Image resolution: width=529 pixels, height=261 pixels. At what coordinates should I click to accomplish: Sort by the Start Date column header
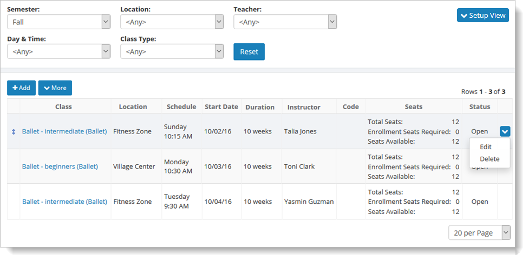(x=221, y=107)
